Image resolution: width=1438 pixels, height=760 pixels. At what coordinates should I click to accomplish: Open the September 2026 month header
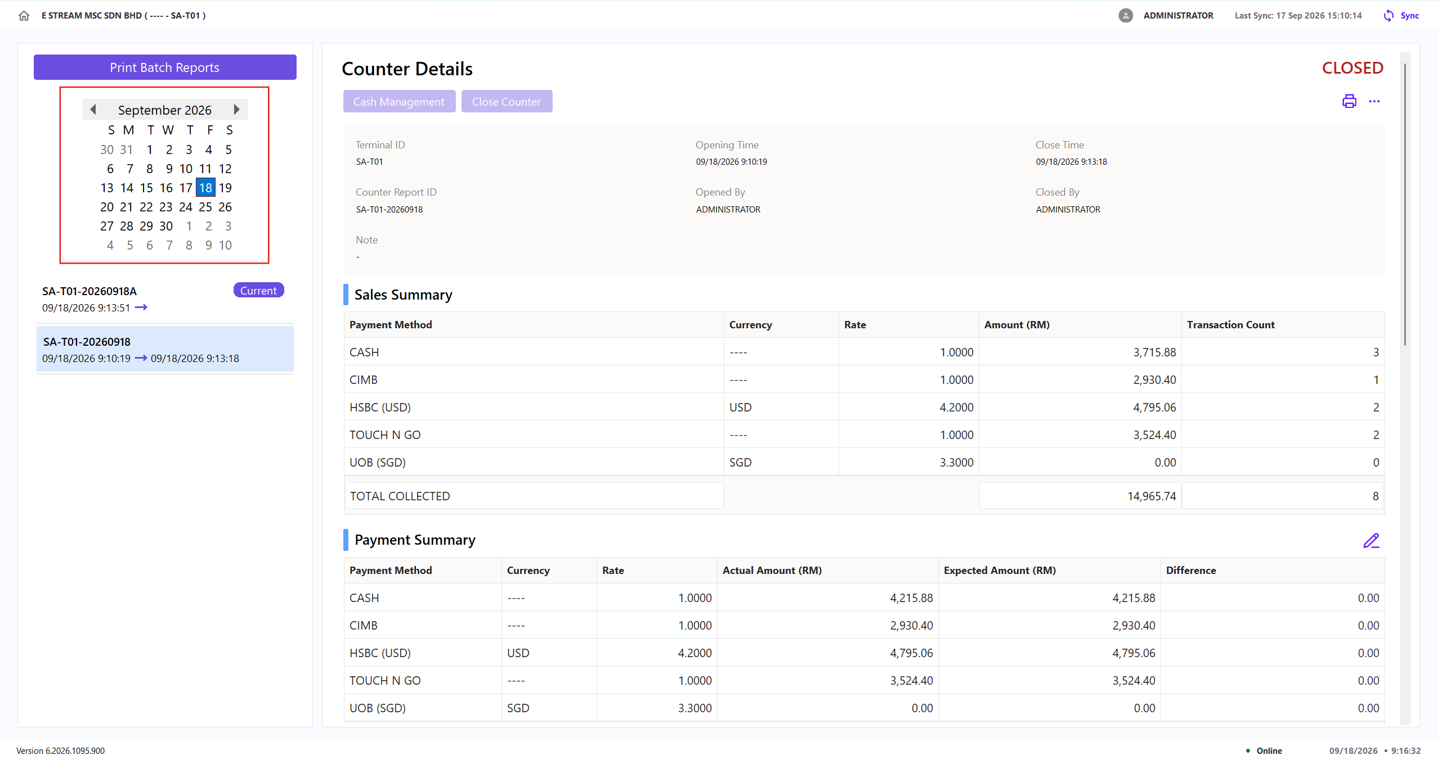point(165,110)
